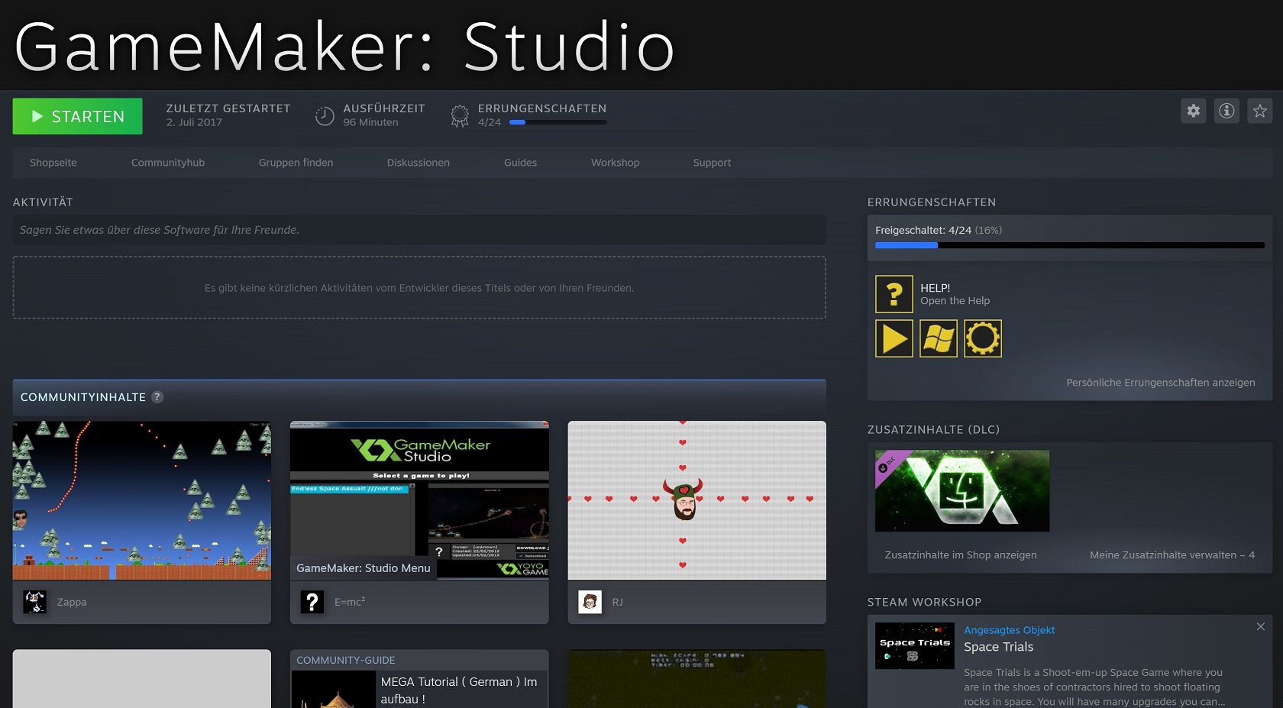This screenshot has height=708, width=1283.
Task: Select the gear ring achievement icon
Action: (x=983, y=338)
